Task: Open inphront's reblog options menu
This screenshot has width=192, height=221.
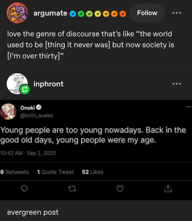Action: point(177,84)
